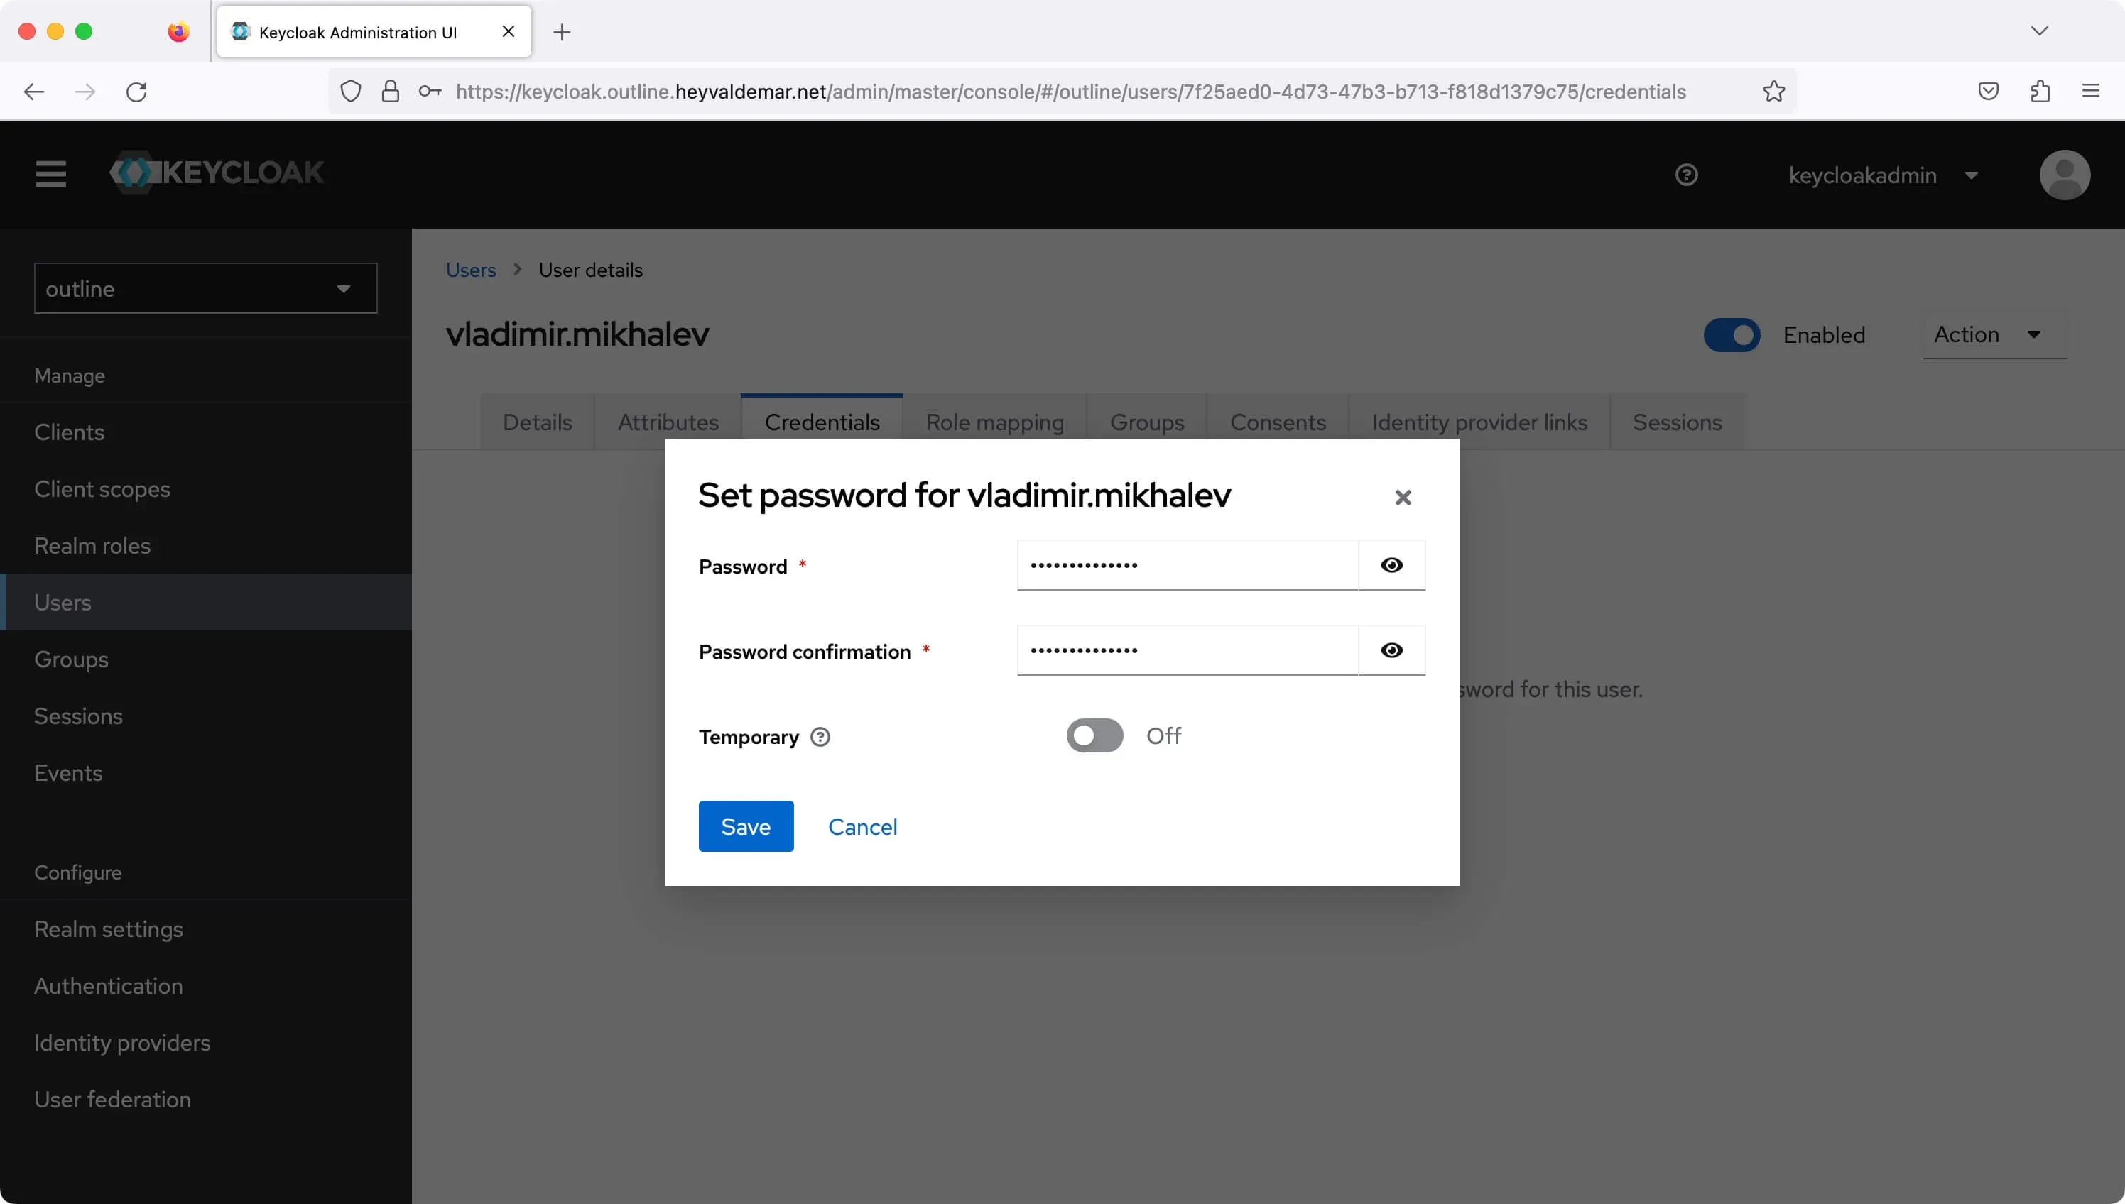Open the user Groups tab
The height and width of the screenshot is (1204, 2125).
click(x=1146, y=422)
